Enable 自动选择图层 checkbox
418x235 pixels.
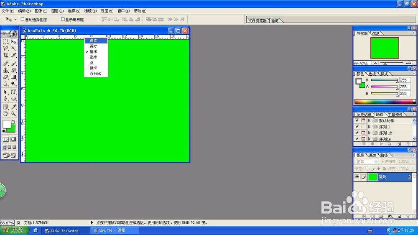click(23, 19)
